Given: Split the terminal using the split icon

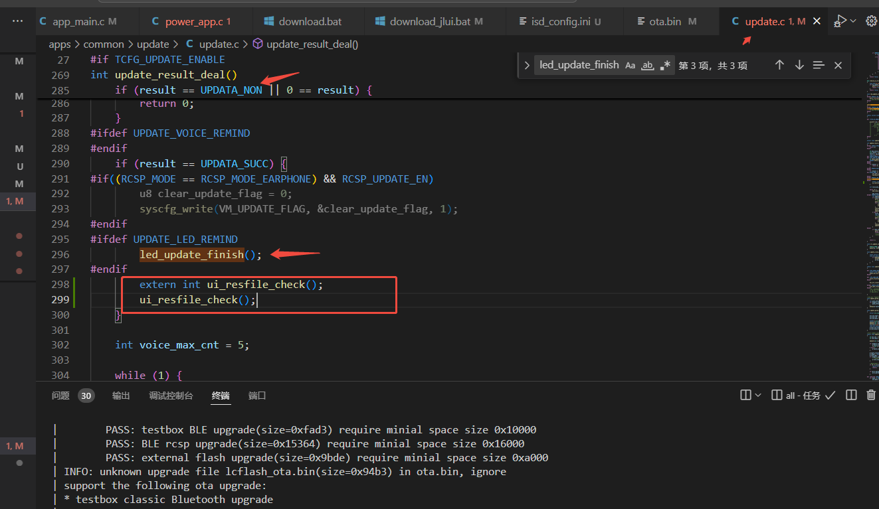Looking at the screenshot, I should [x=746, y=395].
